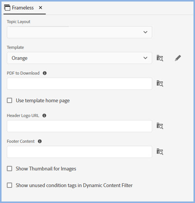This screenshot has height=203, width=195.
Task: Select the Frameless tab
Action: 23,8
